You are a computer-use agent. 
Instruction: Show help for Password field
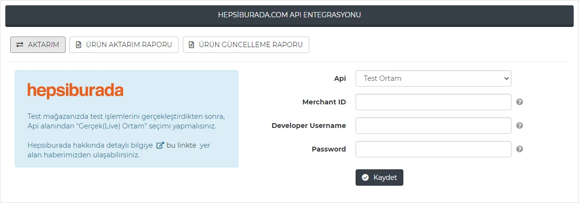click(x=520, y=149)
